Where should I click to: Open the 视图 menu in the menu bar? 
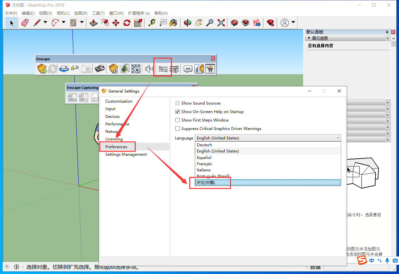(x=45, y=13)
